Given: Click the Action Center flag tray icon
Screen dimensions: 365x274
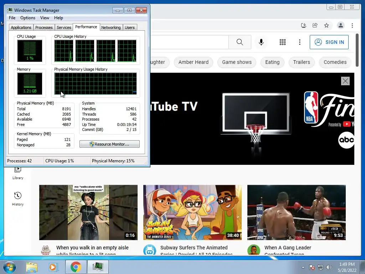Looking at the screenshot, I should coord(312,267).
